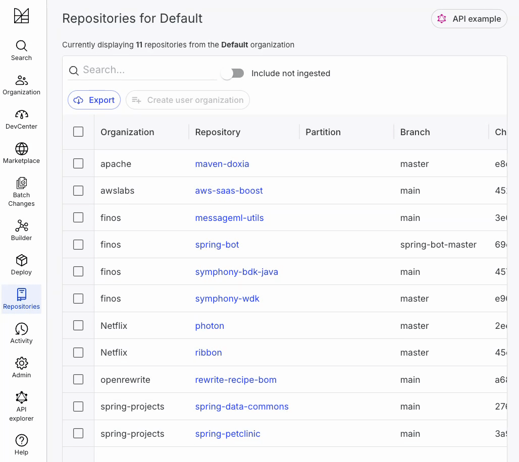519x462 pixels.
Task: Click Create user organization button
Action: pyautogui.click(x=188, y=100)
